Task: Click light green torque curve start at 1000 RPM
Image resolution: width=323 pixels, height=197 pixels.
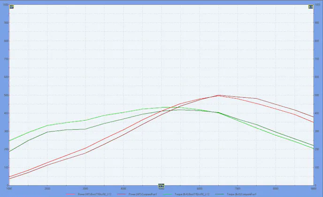Action: point(10,140)
